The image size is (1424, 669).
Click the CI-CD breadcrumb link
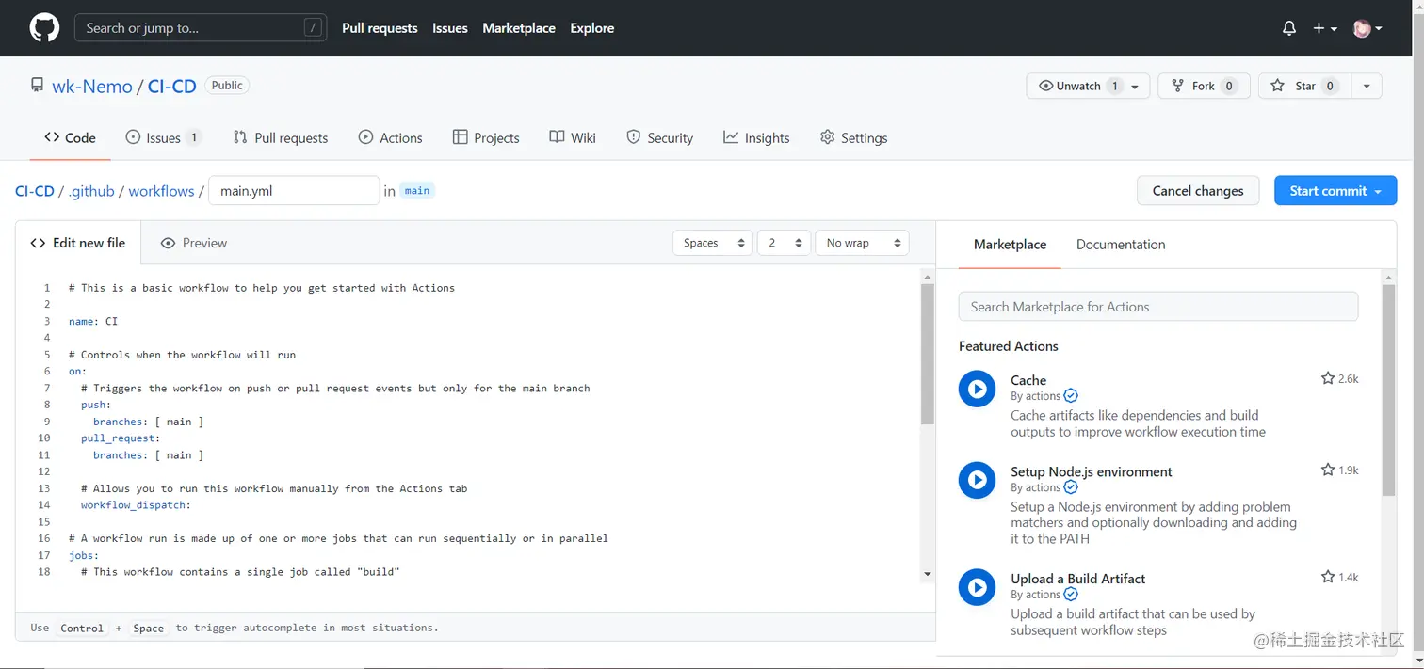click(35, 191)
